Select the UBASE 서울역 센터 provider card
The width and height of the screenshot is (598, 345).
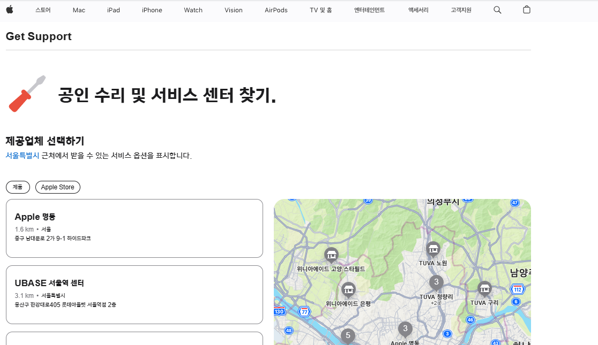tap(134, 295)
